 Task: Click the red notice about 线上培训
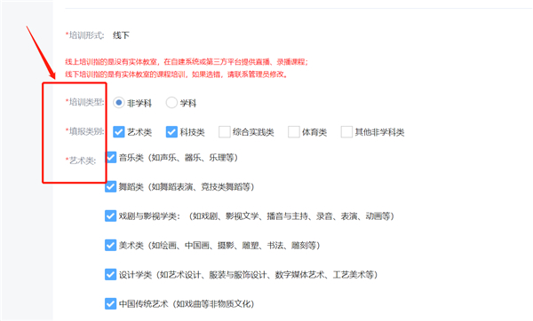(x=187, y=62)
